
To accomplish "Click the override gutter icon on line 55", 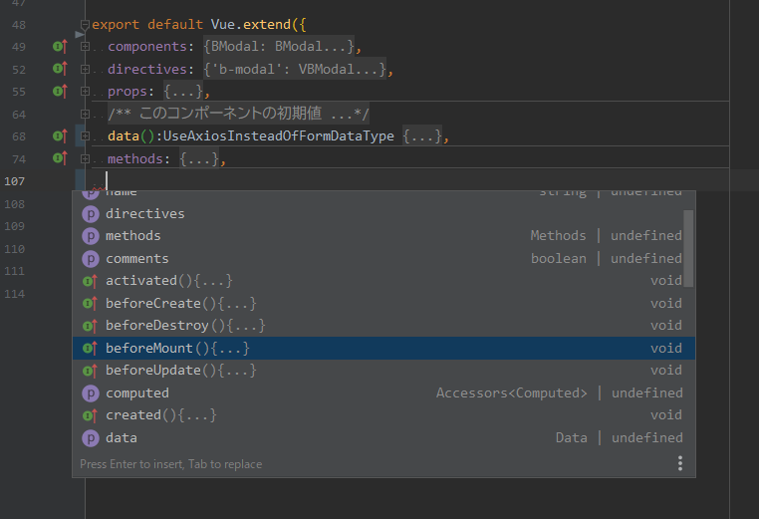I will 59,92.
